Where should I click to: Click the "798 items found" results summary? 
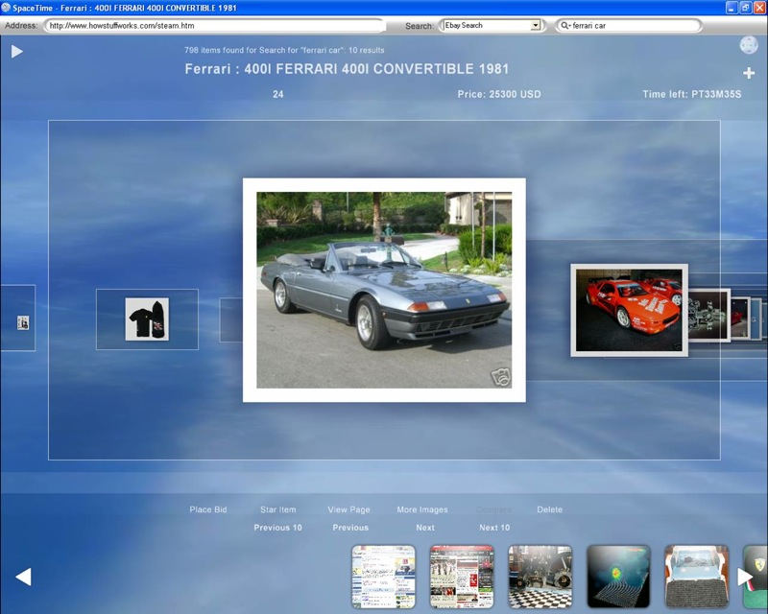[x=284, y=50]
